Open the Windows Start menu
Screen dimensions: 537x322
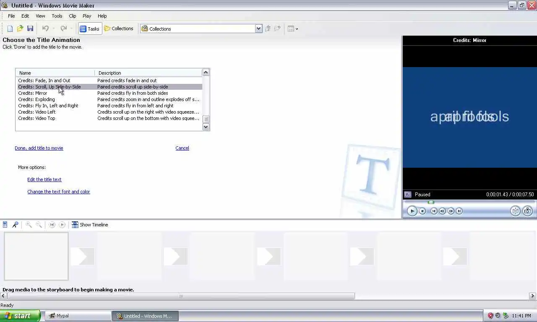20,316
